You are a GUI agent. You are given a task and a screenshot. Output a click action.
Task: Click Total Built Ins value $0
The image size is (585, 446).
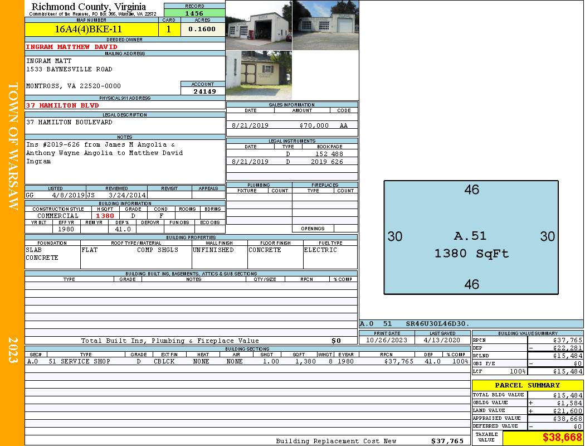click(x=336, y=341)
